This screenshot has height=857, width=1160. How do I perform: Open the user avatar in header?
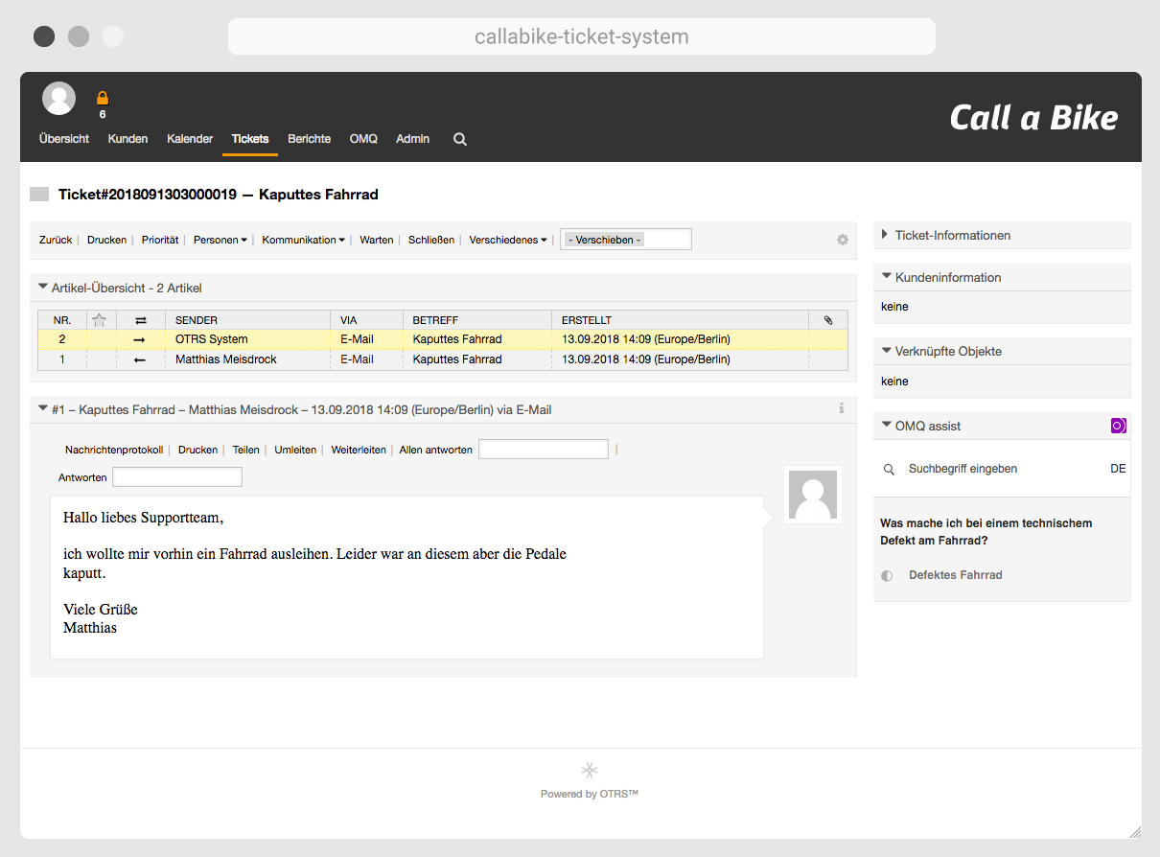point(59,98)
